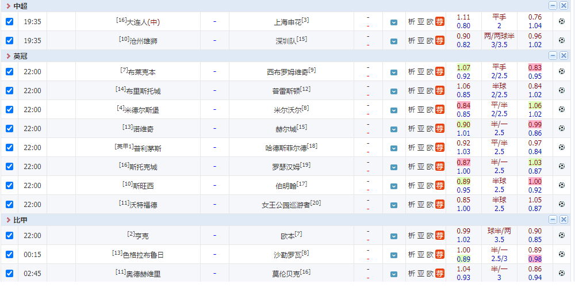Close the 中超 section with X button
Image resolution: width=575 pixels, height=299 pixels.
(x=563, y=6)
